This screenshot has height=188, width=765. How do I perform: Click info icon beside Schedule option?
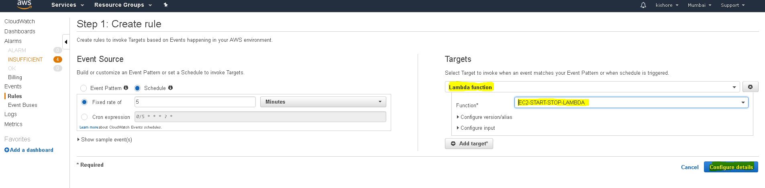(x=170, y=88)
